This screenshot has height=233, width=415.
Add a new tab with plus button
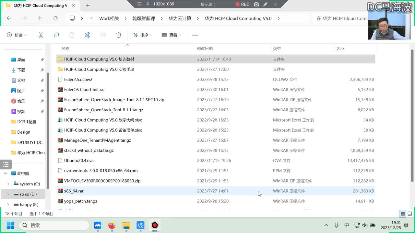88,6
